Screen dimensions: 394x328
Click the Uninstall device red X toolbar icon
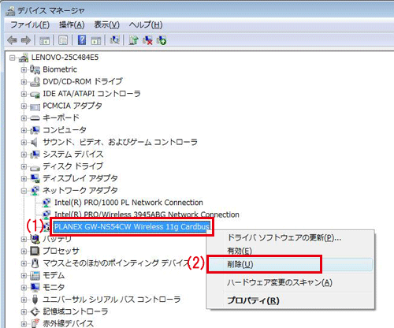[147, 40]
